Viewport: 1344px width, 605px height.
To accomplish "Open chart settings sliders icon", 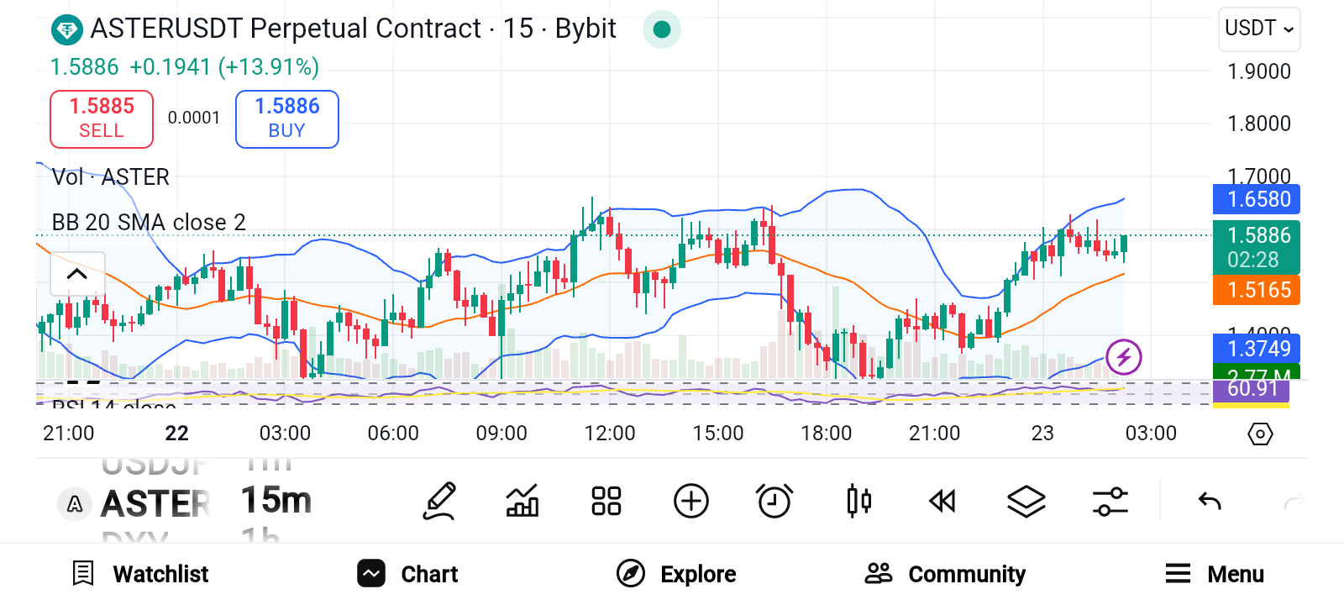I will pyautogui.click(x=1110, y=502).
